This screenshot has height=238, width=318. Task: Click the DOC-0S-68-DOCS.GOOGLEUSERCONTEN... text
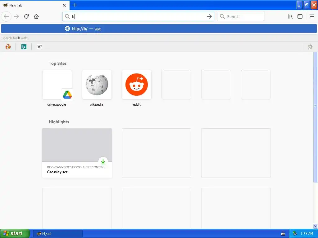coord(76,167)
